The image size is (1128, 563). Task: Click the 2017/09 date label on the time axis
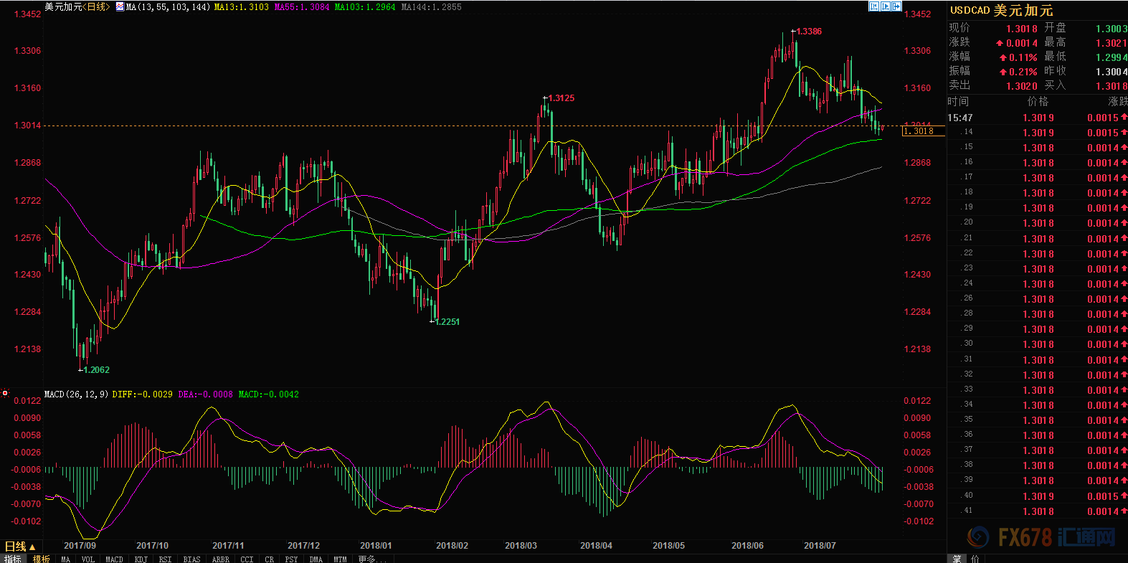click(x=80, y=546)
